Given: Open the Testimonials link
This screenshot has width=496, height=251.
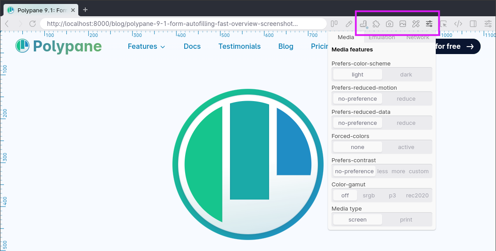Looking at the screenshot, I should [x=240, y=47].
